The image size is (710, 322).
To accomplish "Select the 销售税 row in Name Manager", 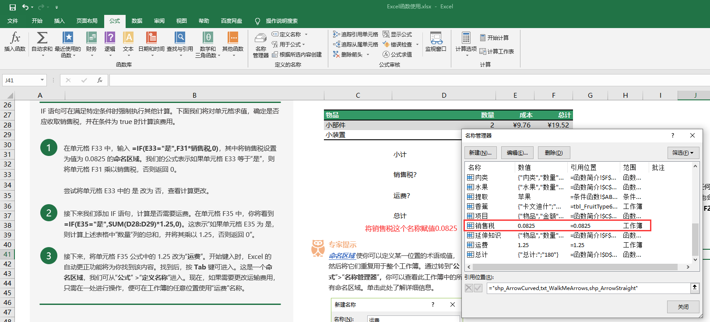I will tap(557, 226).
